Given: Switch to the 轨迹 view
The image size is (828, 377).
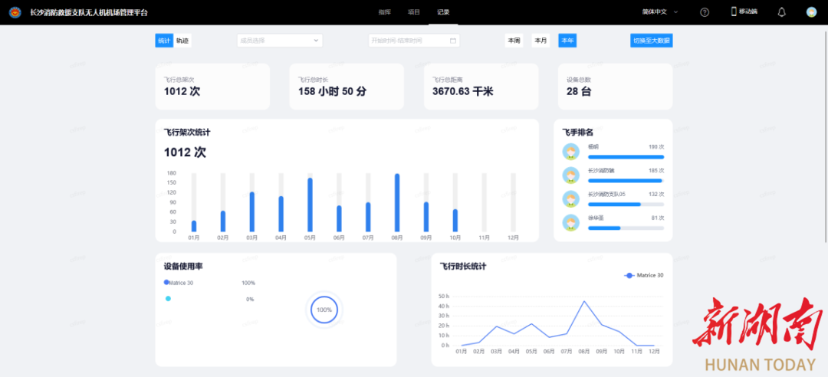Looking at the screenshot, I should (182, 41).
